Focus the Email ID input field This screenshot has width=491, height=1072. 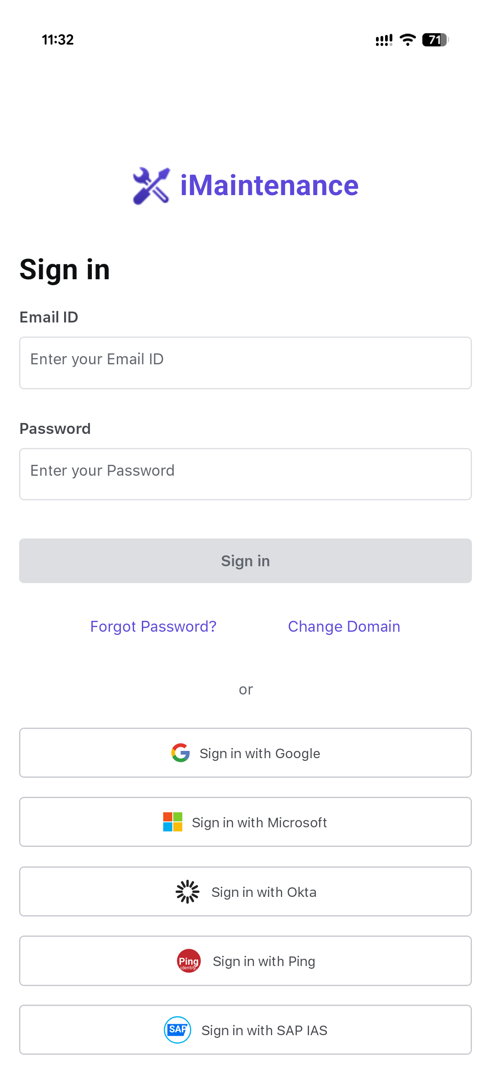click(245, 363)
